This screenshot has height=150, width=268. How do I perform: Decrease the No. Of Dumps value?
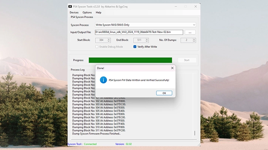[x=194, y=41]
